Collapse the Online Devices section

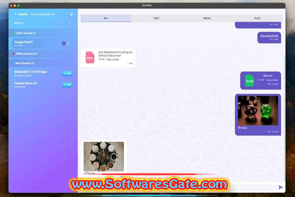click(x=43, y=33)
